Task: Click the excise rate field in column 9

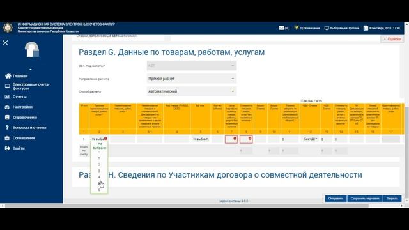Action: [x=260, y=139]
